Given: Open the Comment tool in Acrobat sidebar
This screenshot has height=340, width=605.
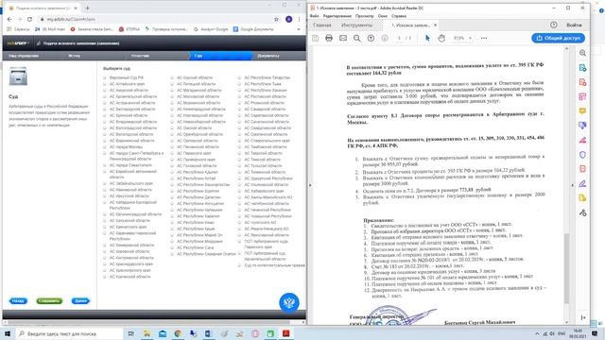Looking at the screenshot, I should click(582, 111).
